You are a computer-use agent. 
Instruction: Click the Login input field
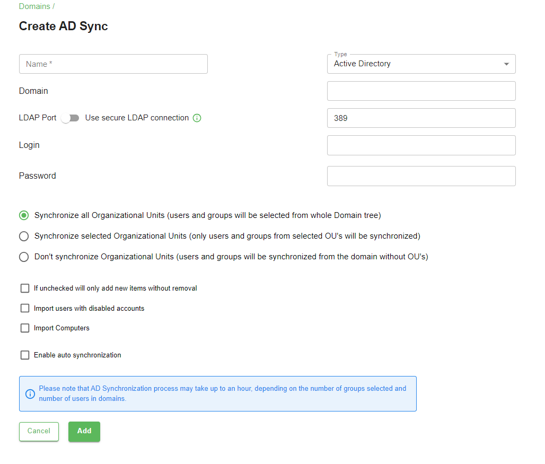tap(421, 145)
